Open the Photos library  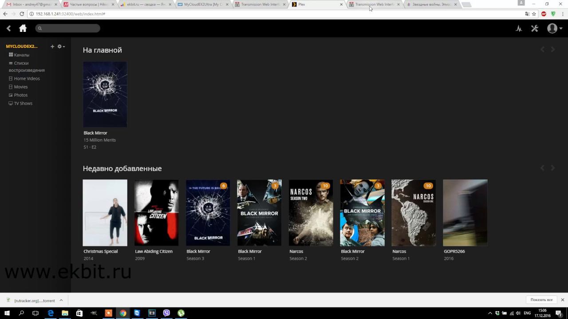(18, 95)
